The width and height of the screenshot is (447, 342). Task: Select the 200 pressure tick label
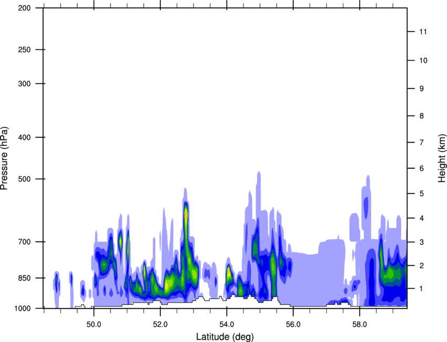pyautogui.click(x=24, y=8)
